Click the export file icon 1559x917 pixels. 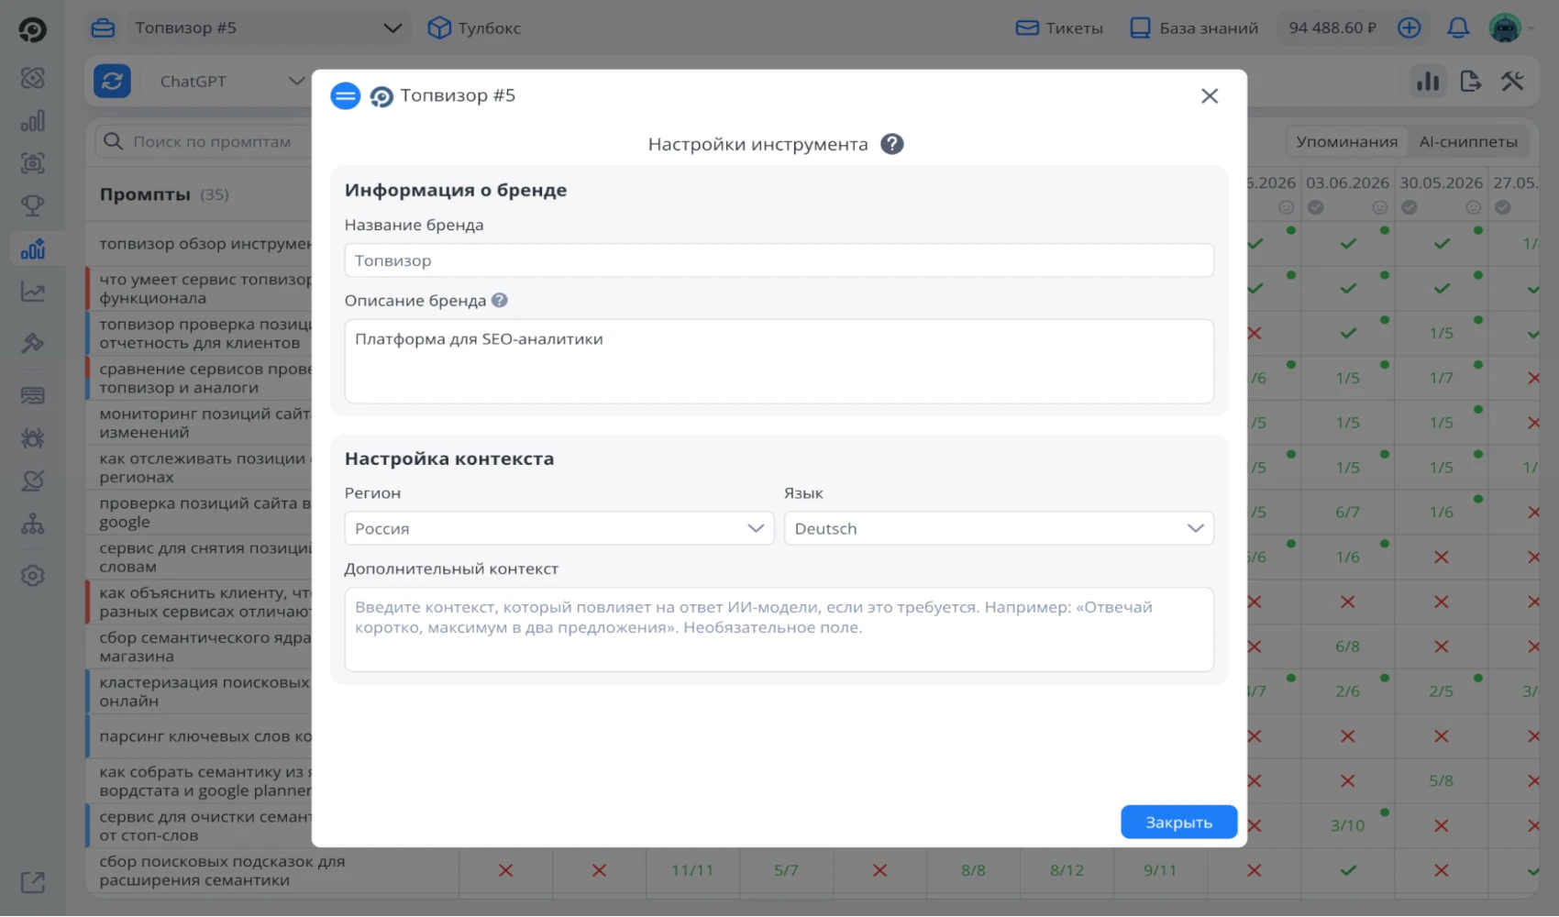[x=1470, y=81]
